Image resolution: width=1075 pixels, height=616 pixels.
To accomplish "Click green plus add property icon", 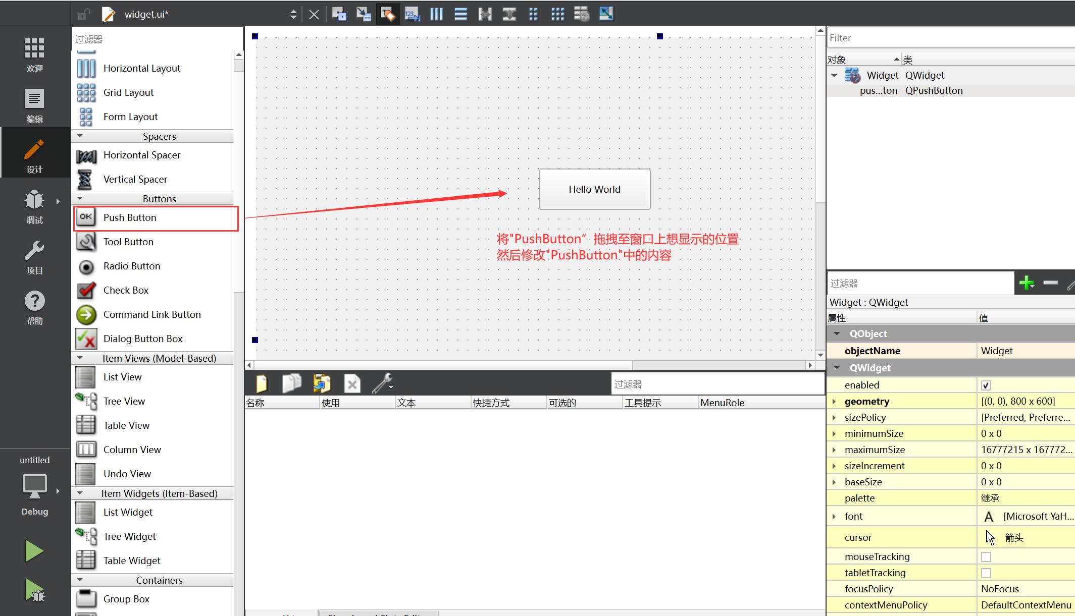I will pyautogui.click(x=1027, y=283).
